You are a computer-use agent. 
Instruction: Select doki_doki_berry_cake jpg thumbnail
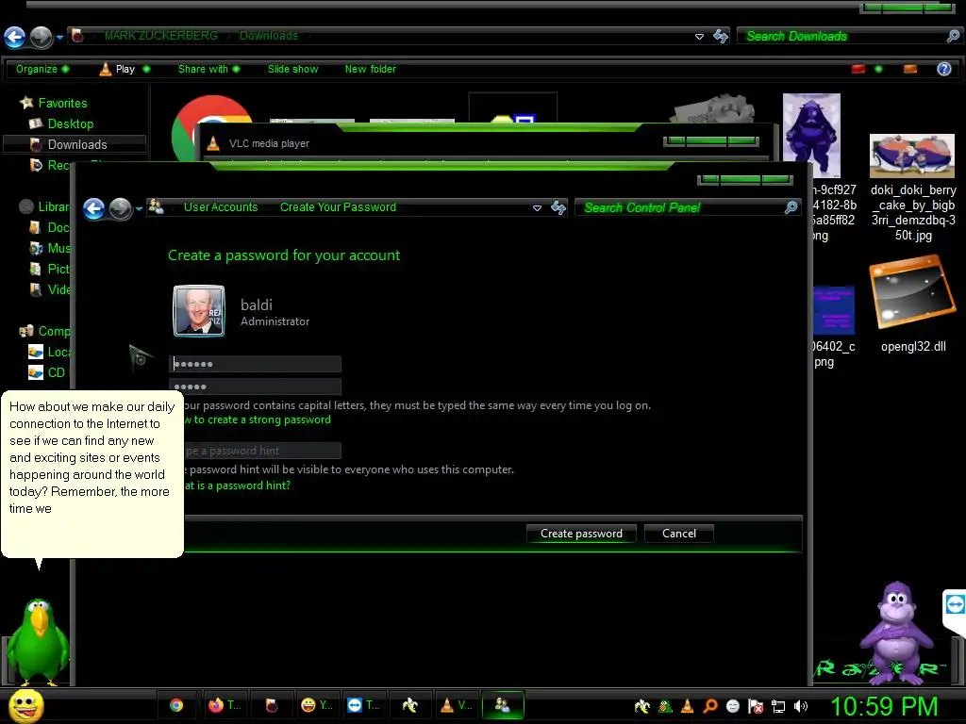[912, 156]
